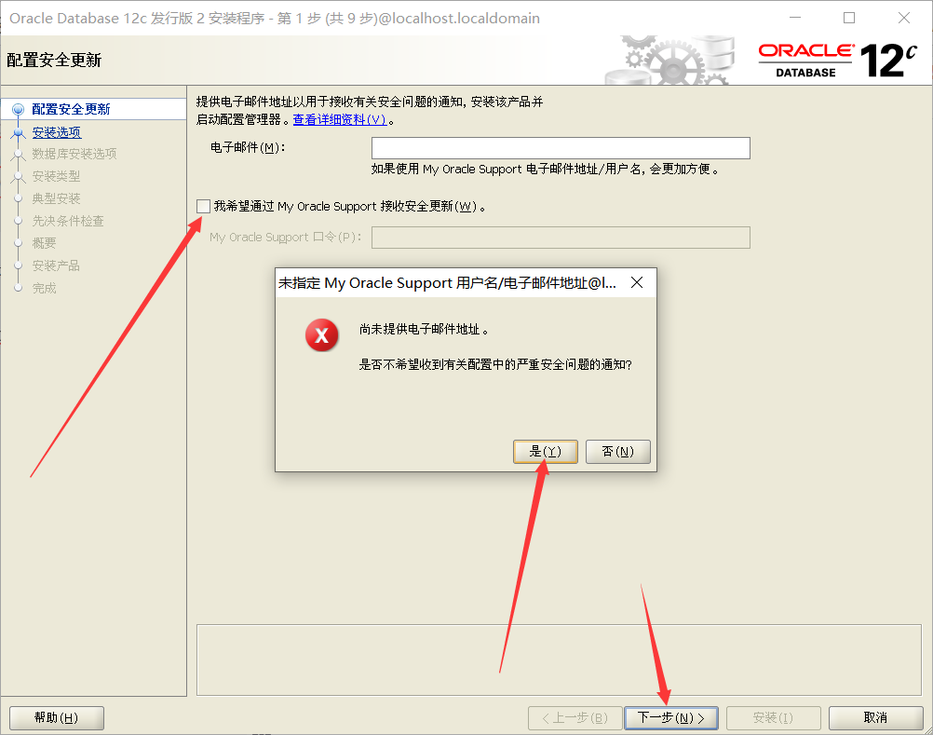
Task: Select the 安装产品 step
Action: 56,265
